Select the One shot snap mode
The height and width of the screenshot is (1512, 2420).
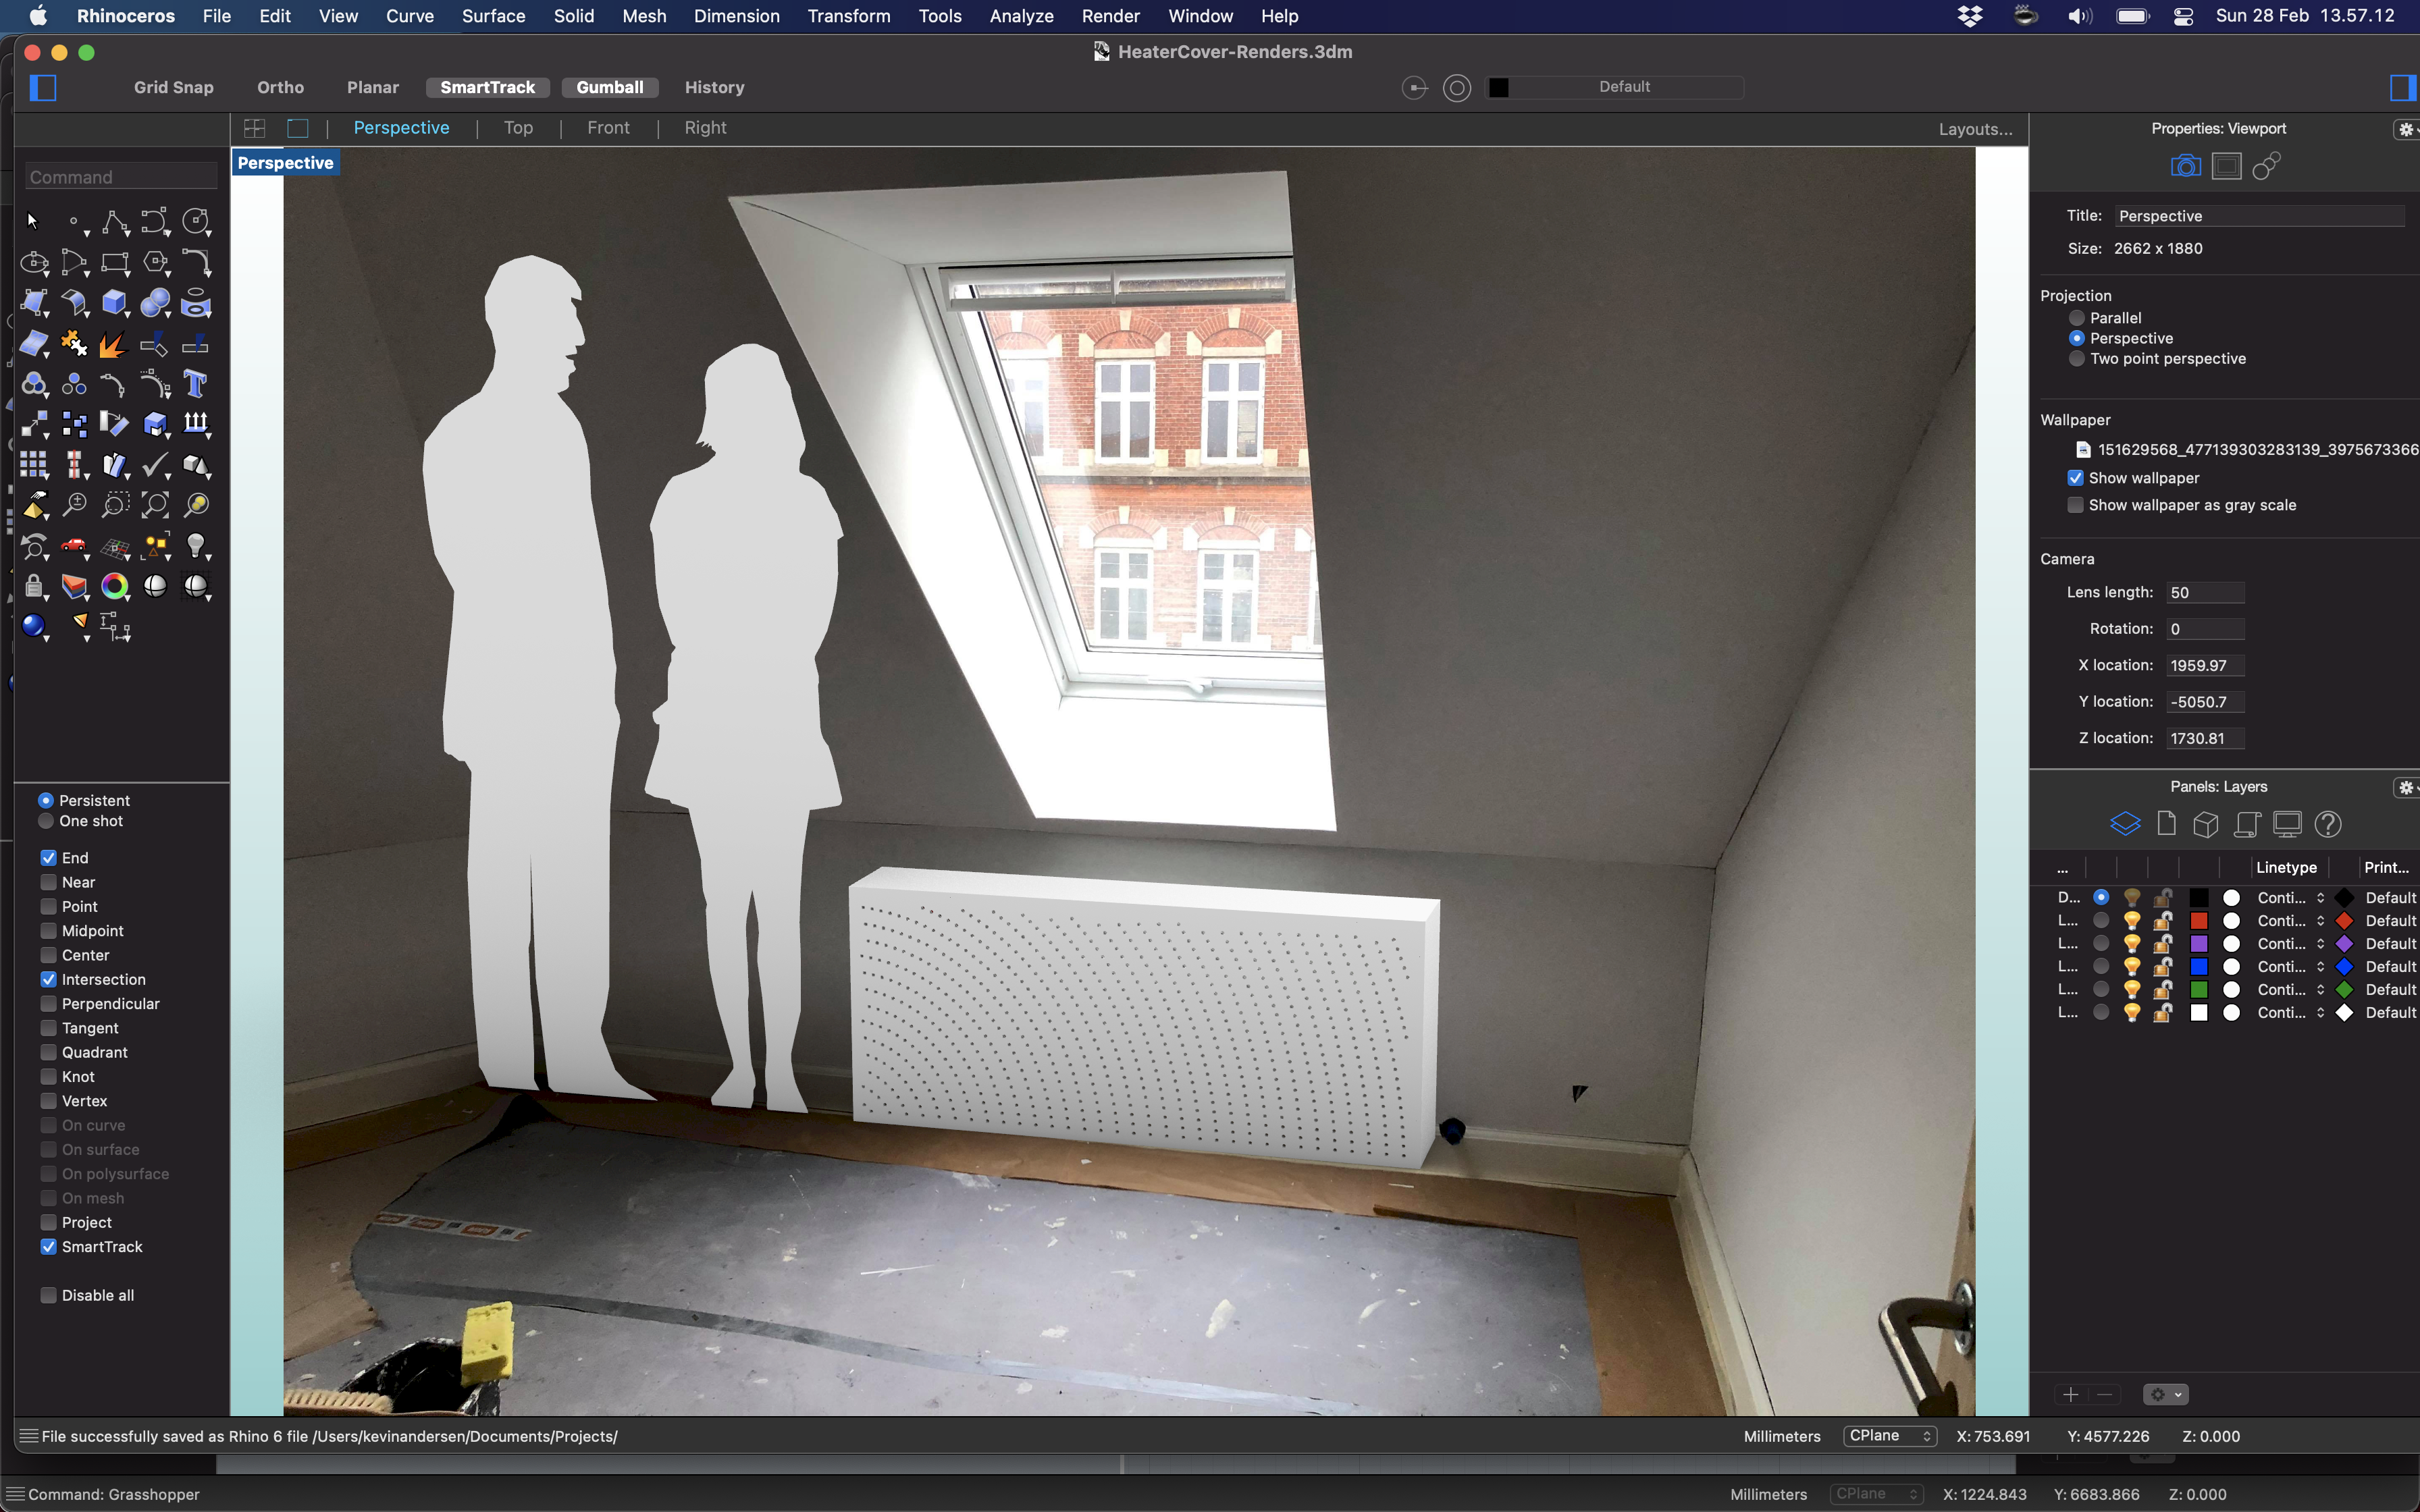point(46,821)
